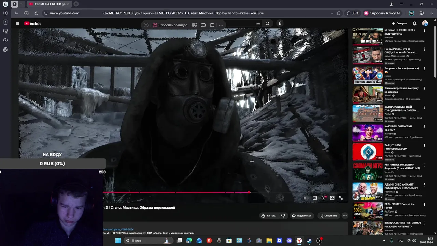Open options for ВЕСЬ СЮЖЕТ Sons of the Forest

pyautogui.click(x=424, y=204)
